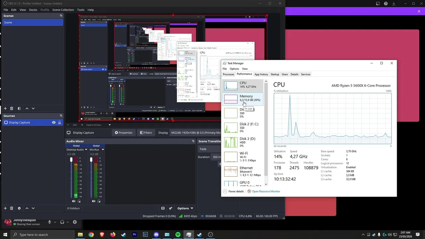Move scene up in Scenes toolbar
This screenshot has width=425, height=239.
[27, 109]
